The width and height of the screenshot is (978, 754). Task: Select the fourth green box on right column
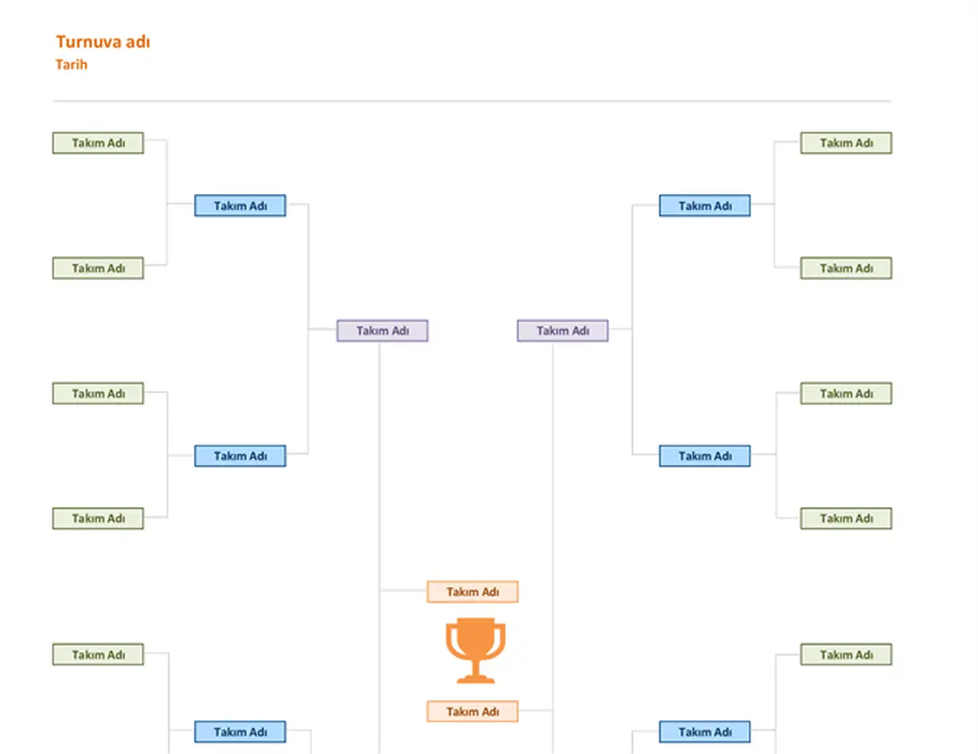(x=846, y=518)
